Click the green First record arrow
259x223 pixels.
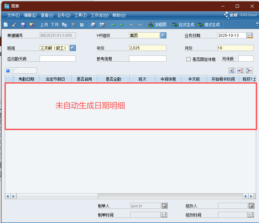(113, 25)
